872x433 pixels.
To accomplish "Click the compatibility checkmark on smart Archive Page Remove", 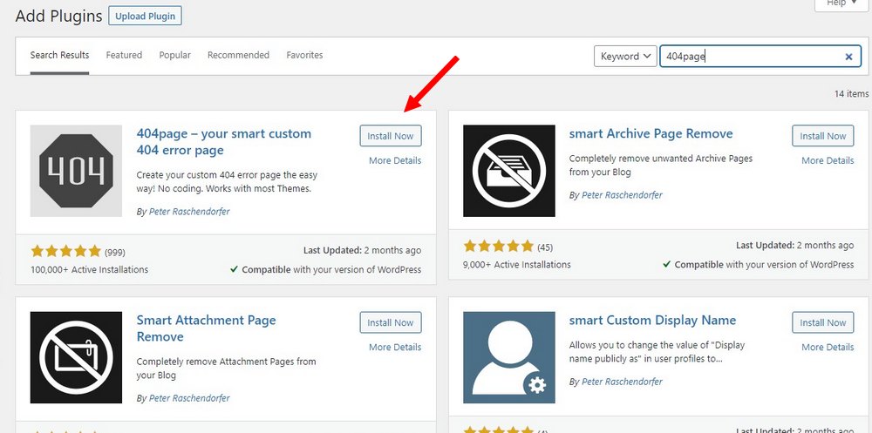I will click(x=667, y=265).
